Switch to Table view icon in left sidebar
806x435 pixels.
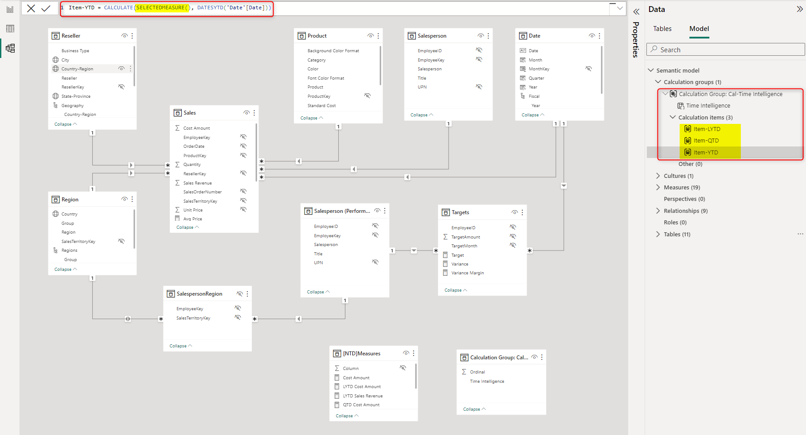click(10, 29)
